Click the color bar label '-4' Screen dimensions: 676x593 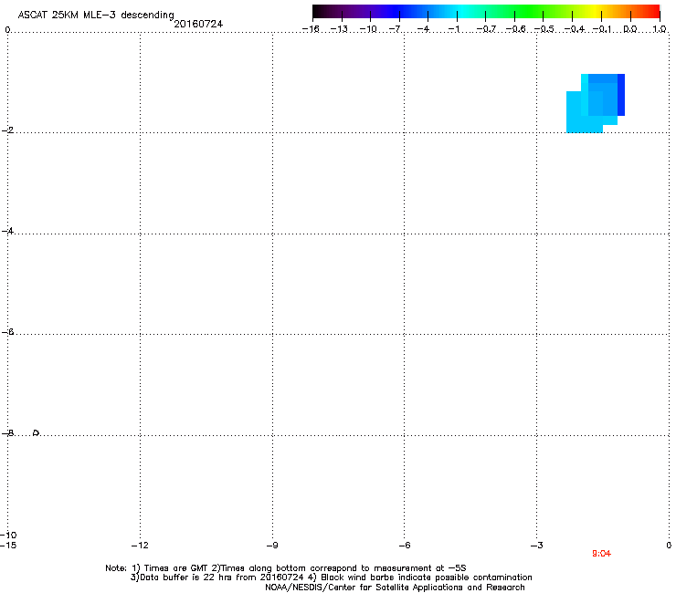click(x=424, y=29)
